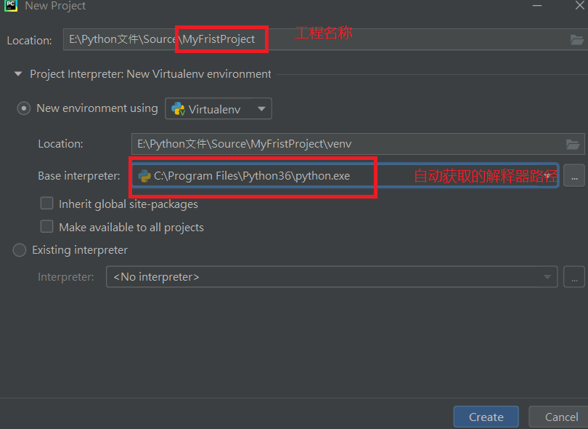Select the Existing interpreter radio button
The width and height of the screenshot is (588, 429).
point(19,250)
